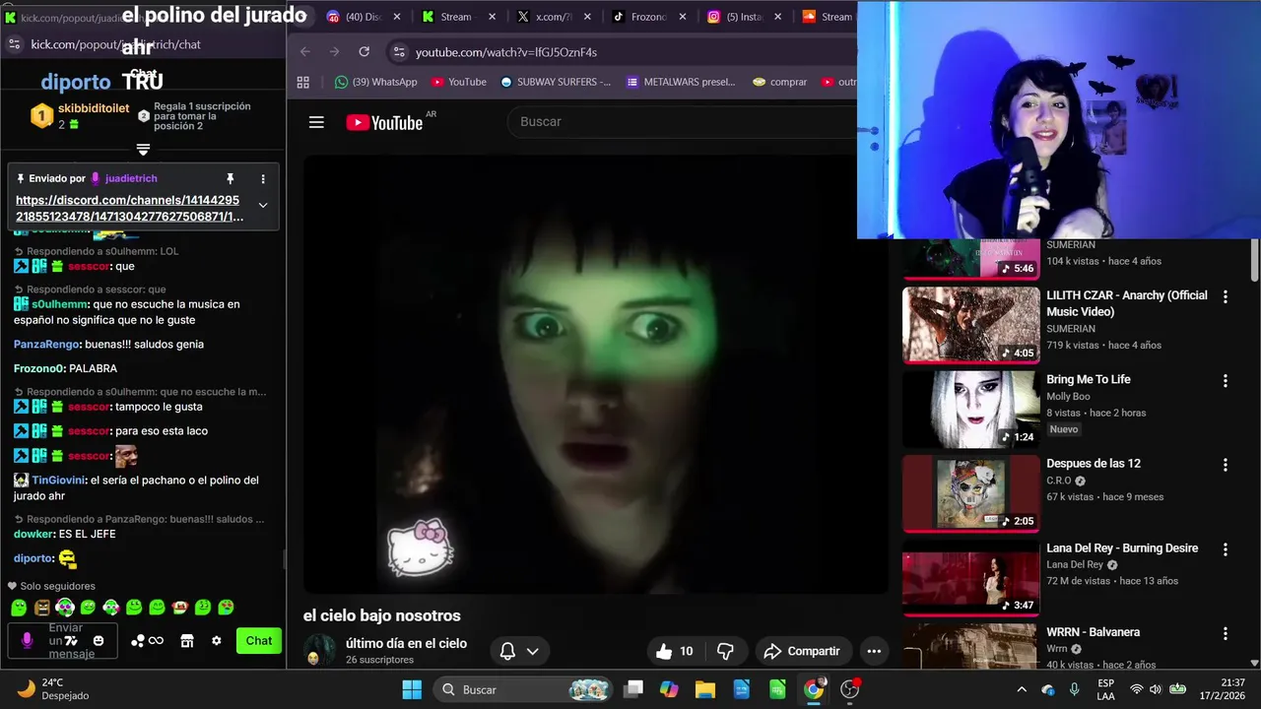Play the Bring Me To Life thumbnail
This screenshot has height=709, width=1261.
[x=971, y=409]
